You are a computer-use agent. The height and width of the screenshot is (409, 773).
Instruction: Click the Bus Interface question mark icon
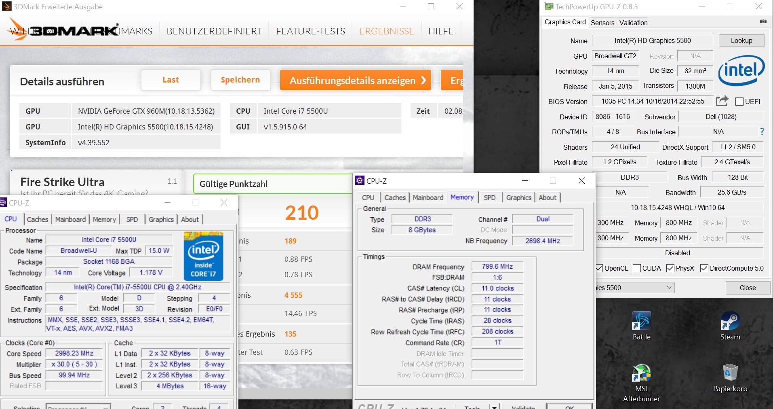coord(762,131)
